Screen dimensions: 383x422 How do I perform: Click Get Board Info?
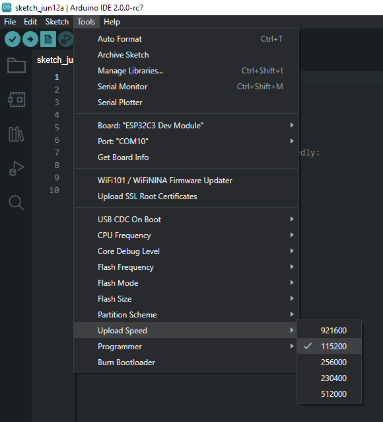pyautogui.click(x=186, y=157)
